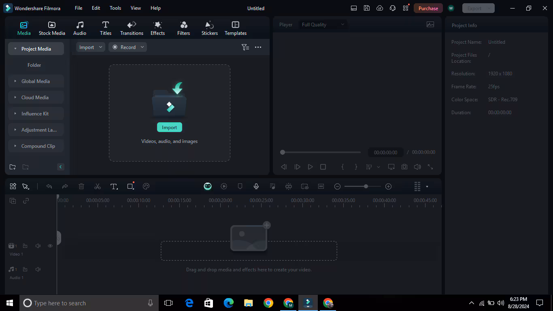553x311 pixels.
Task: Click the player progress bar handle
Action: pos(283,152)
